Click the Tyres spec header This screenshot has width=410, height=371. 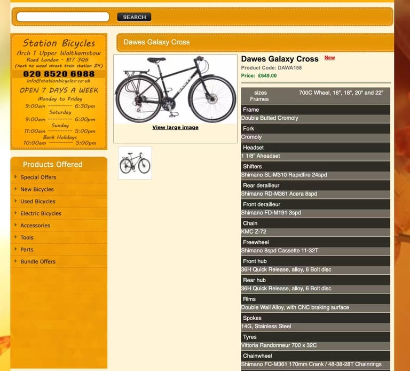tap(316, 337)
